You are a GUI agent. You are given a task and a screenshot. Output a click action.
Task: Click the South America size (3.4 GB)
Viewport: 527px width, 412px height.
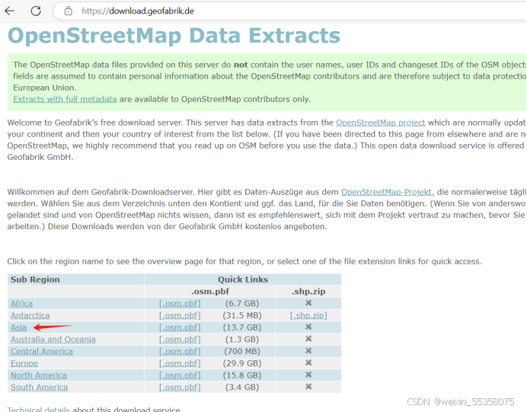pos(242,387)
